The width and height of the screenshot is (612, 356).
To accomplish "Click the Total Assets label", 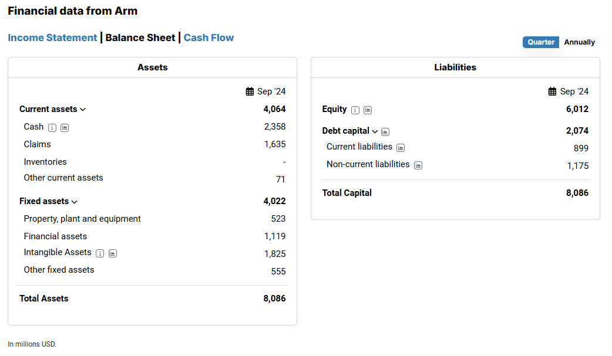I will [x=43, y=299].
